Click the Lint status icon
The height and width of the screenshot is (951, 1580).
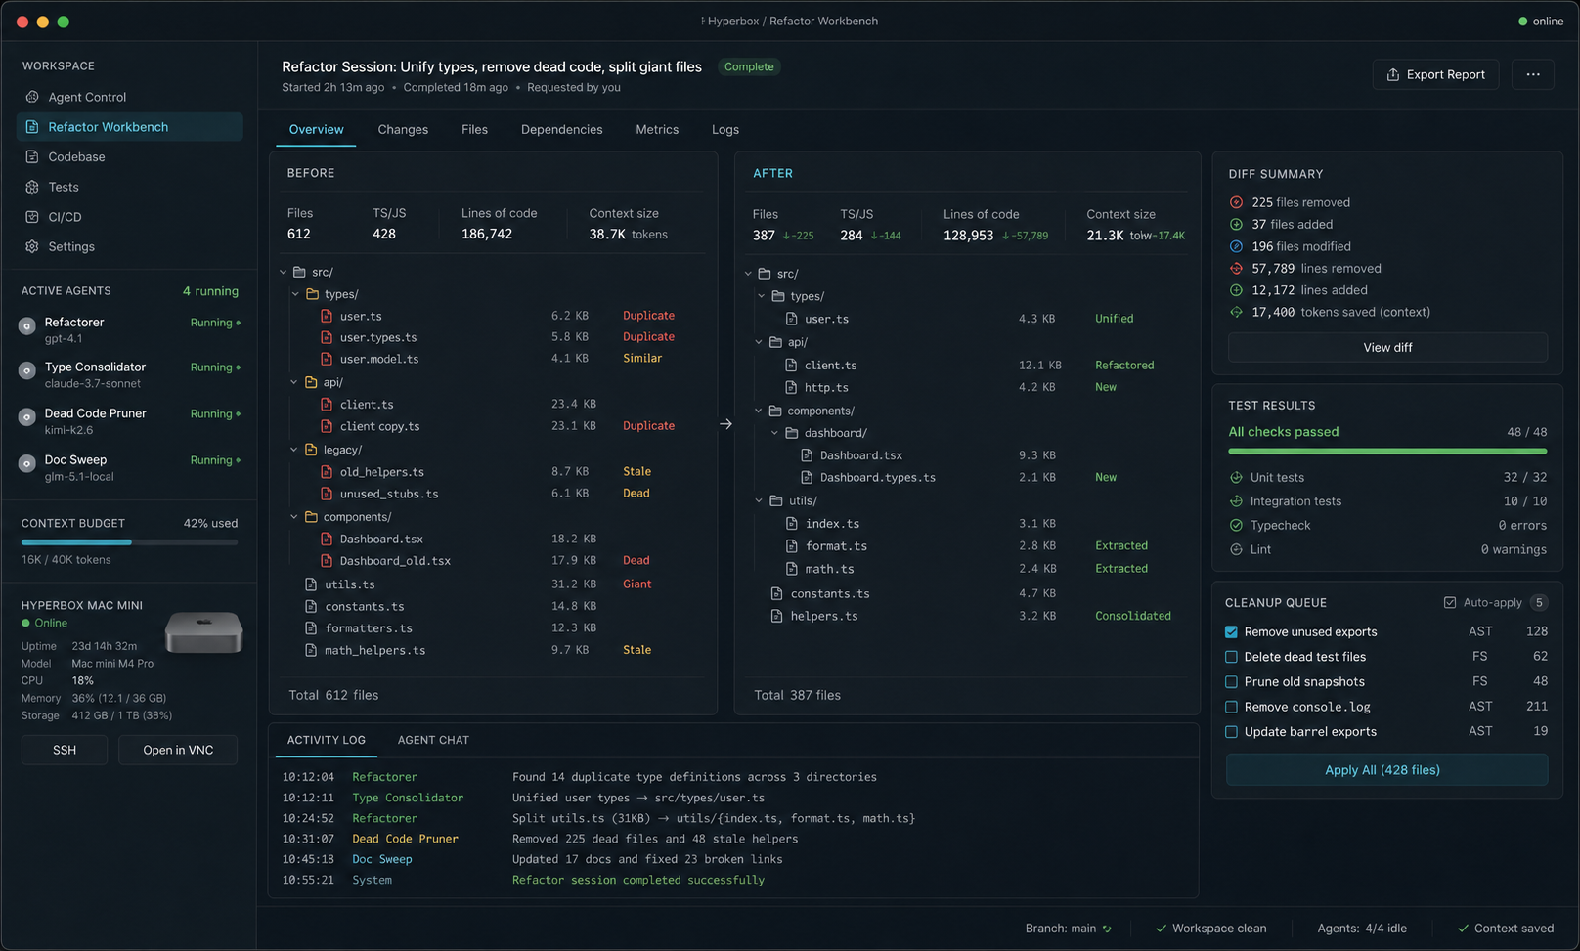click(x=1236, y=549)
